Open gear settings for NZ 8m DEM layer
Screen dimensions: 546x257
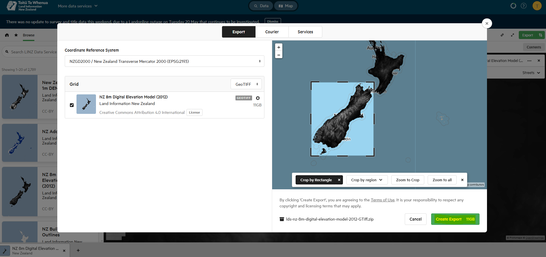(x=258, y=98)
